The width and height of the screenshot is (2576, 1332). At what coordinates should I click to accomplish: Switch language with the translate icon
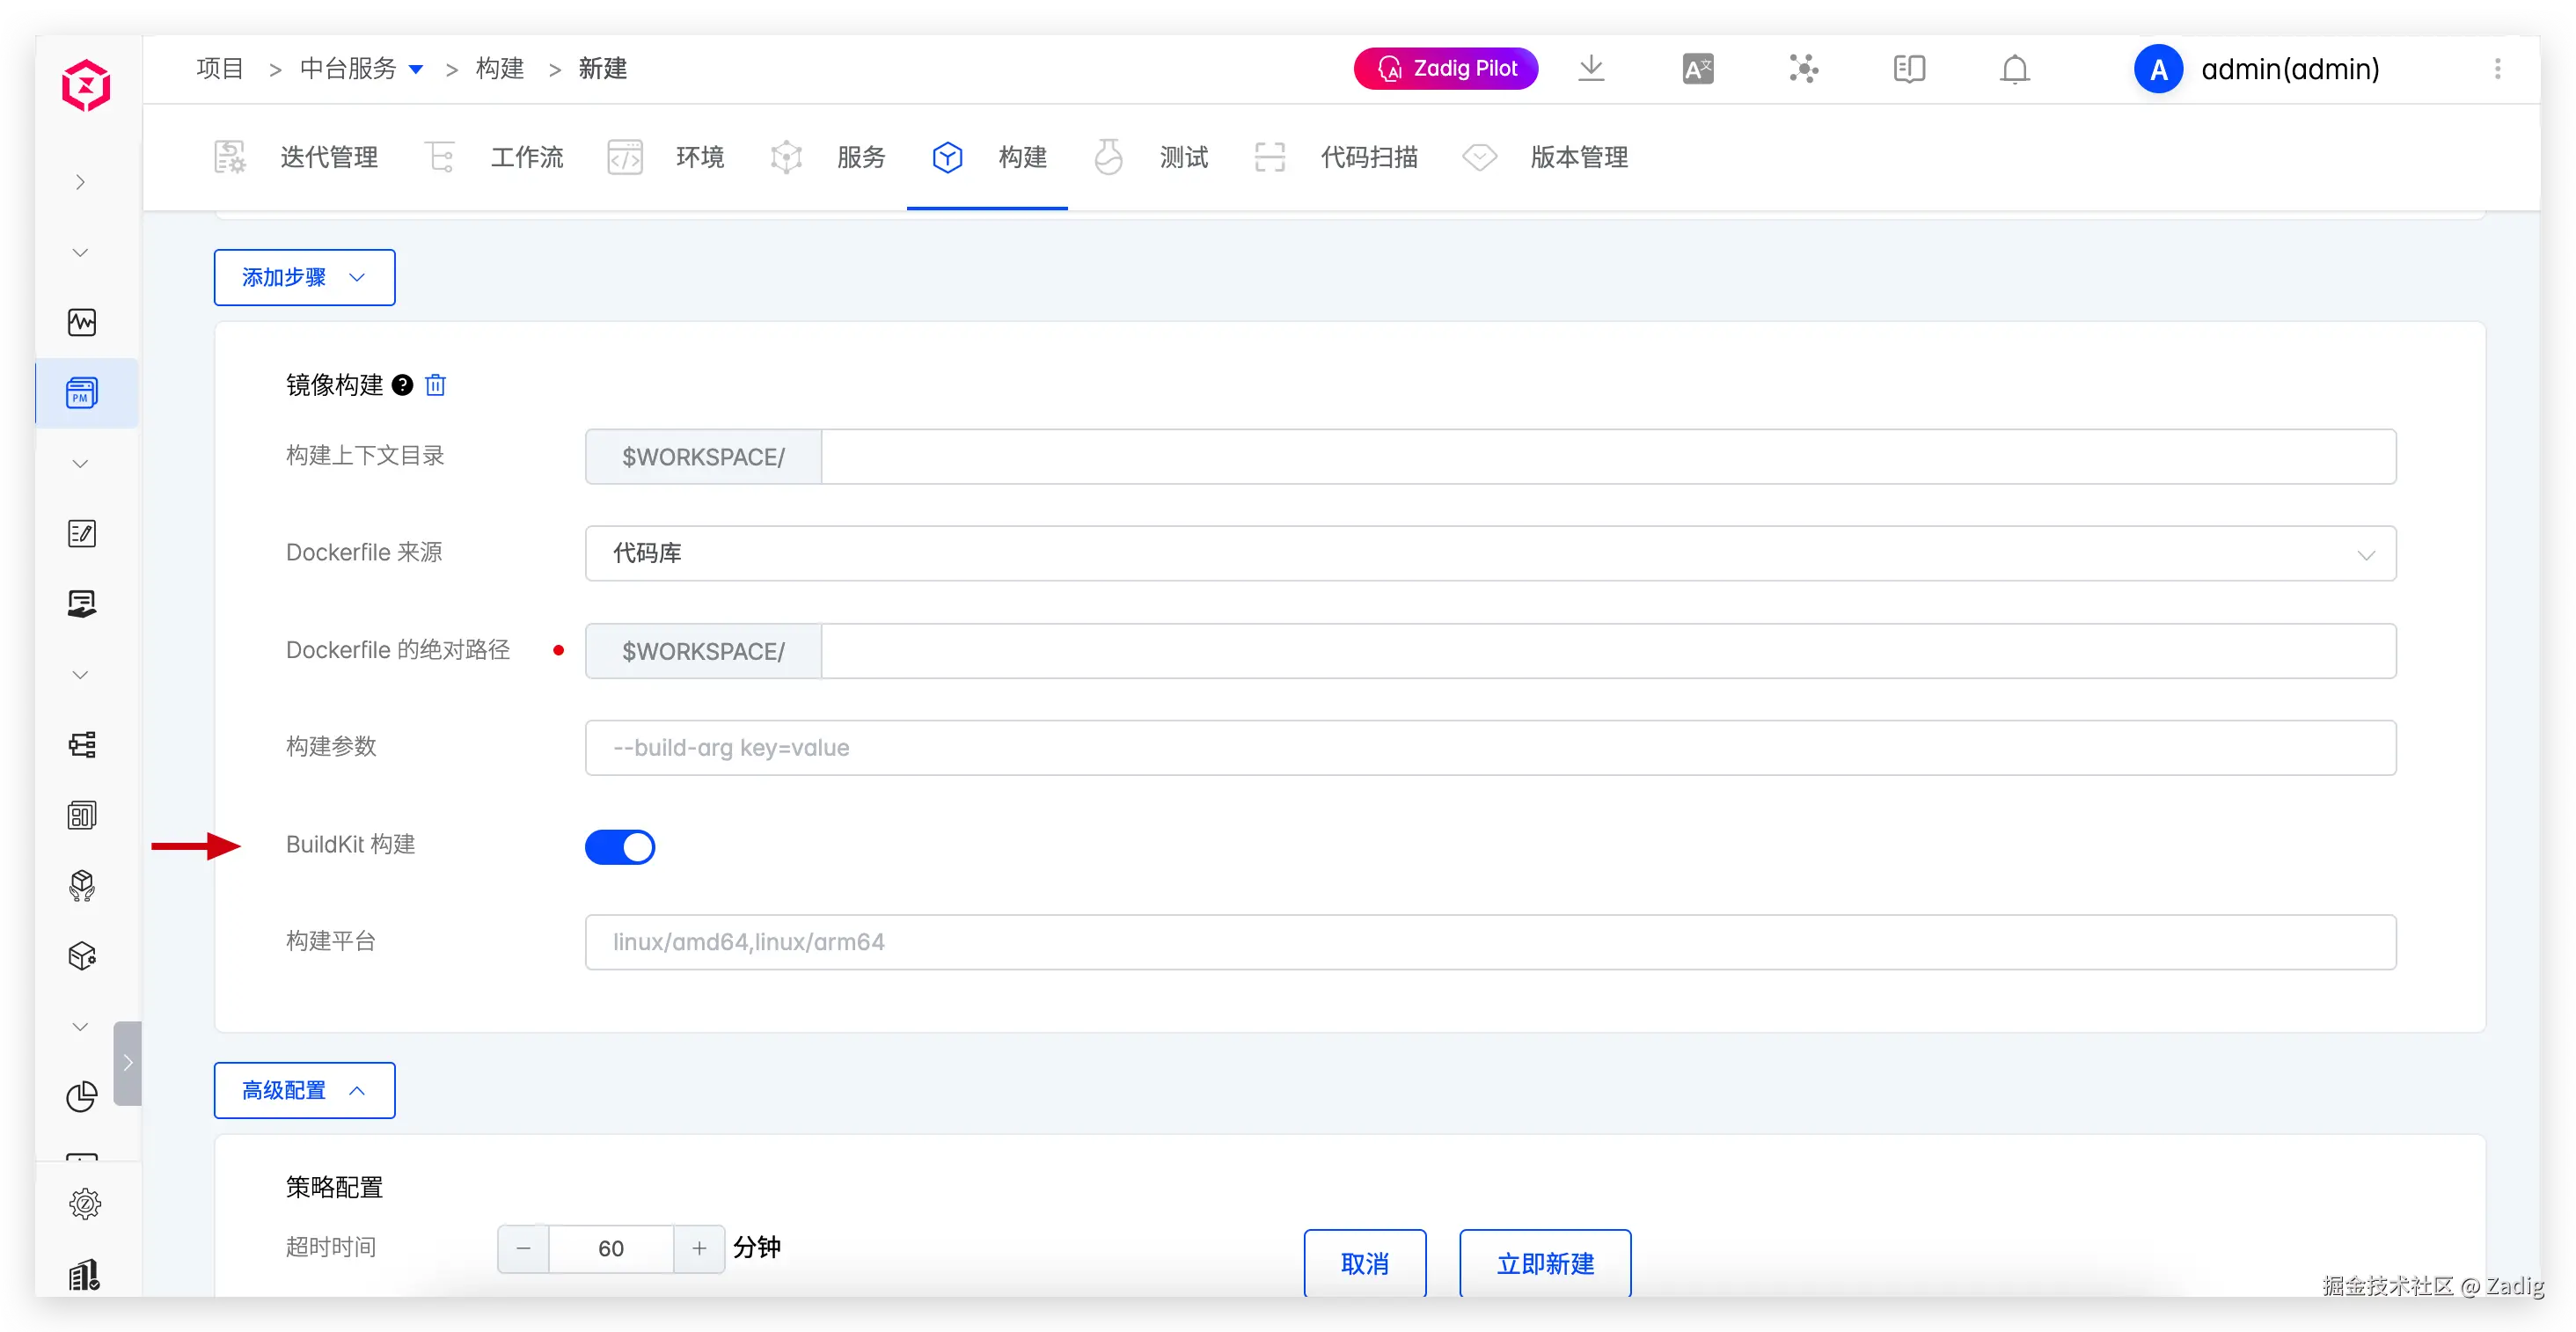pyautogui.click(x=1697, y=69)
